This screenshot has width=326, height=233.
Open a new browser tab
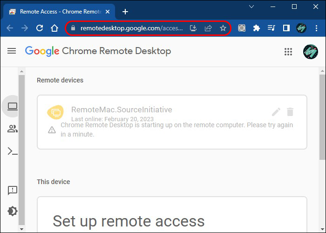(125, 12)
